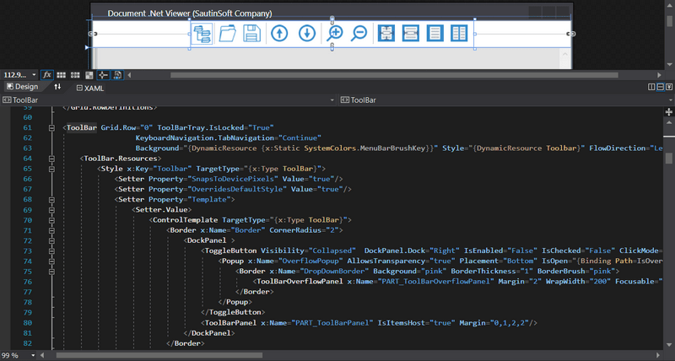Click the down arrow page navigation icon

click(307, 34)
